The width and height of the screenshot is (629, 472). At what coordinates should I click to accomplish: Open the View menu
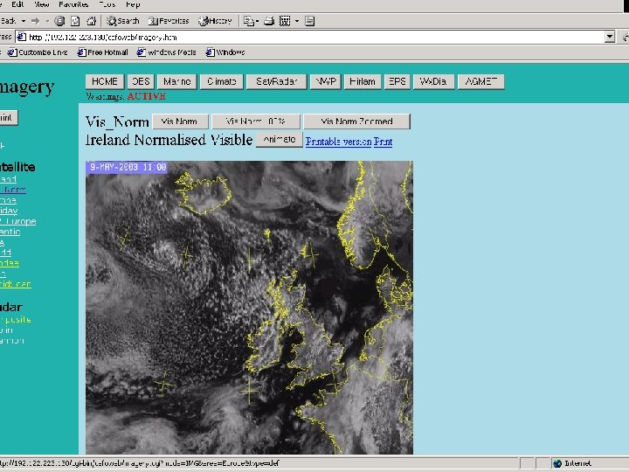pyautogui.click(x=42, y=4)
